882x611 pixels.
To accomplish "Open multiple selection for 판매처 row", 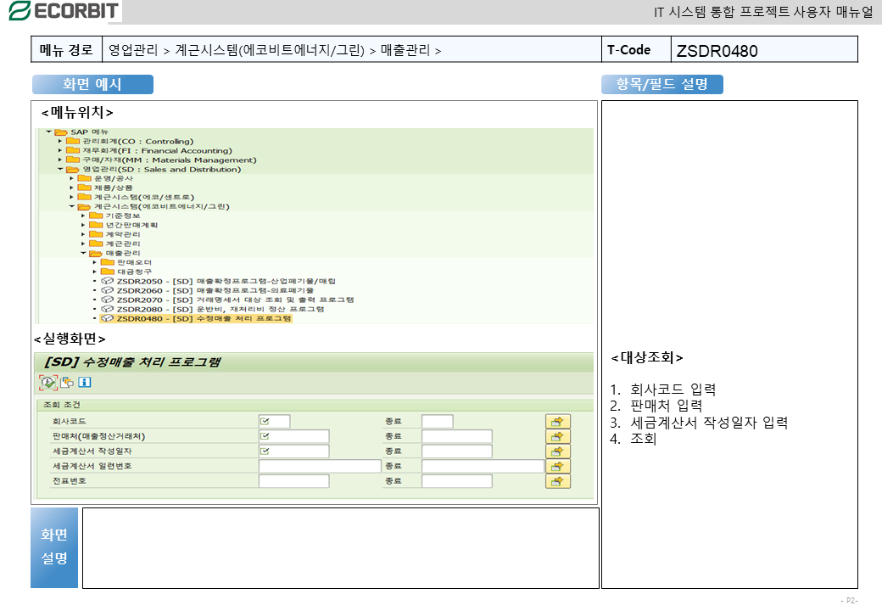I will point(557,436).
